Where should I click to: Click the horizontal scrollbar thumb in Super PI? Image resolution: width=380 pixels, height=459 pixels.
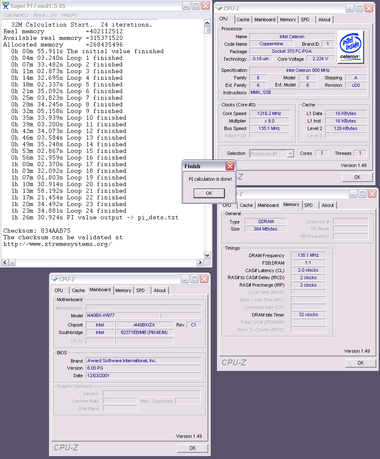coord(12,263)
